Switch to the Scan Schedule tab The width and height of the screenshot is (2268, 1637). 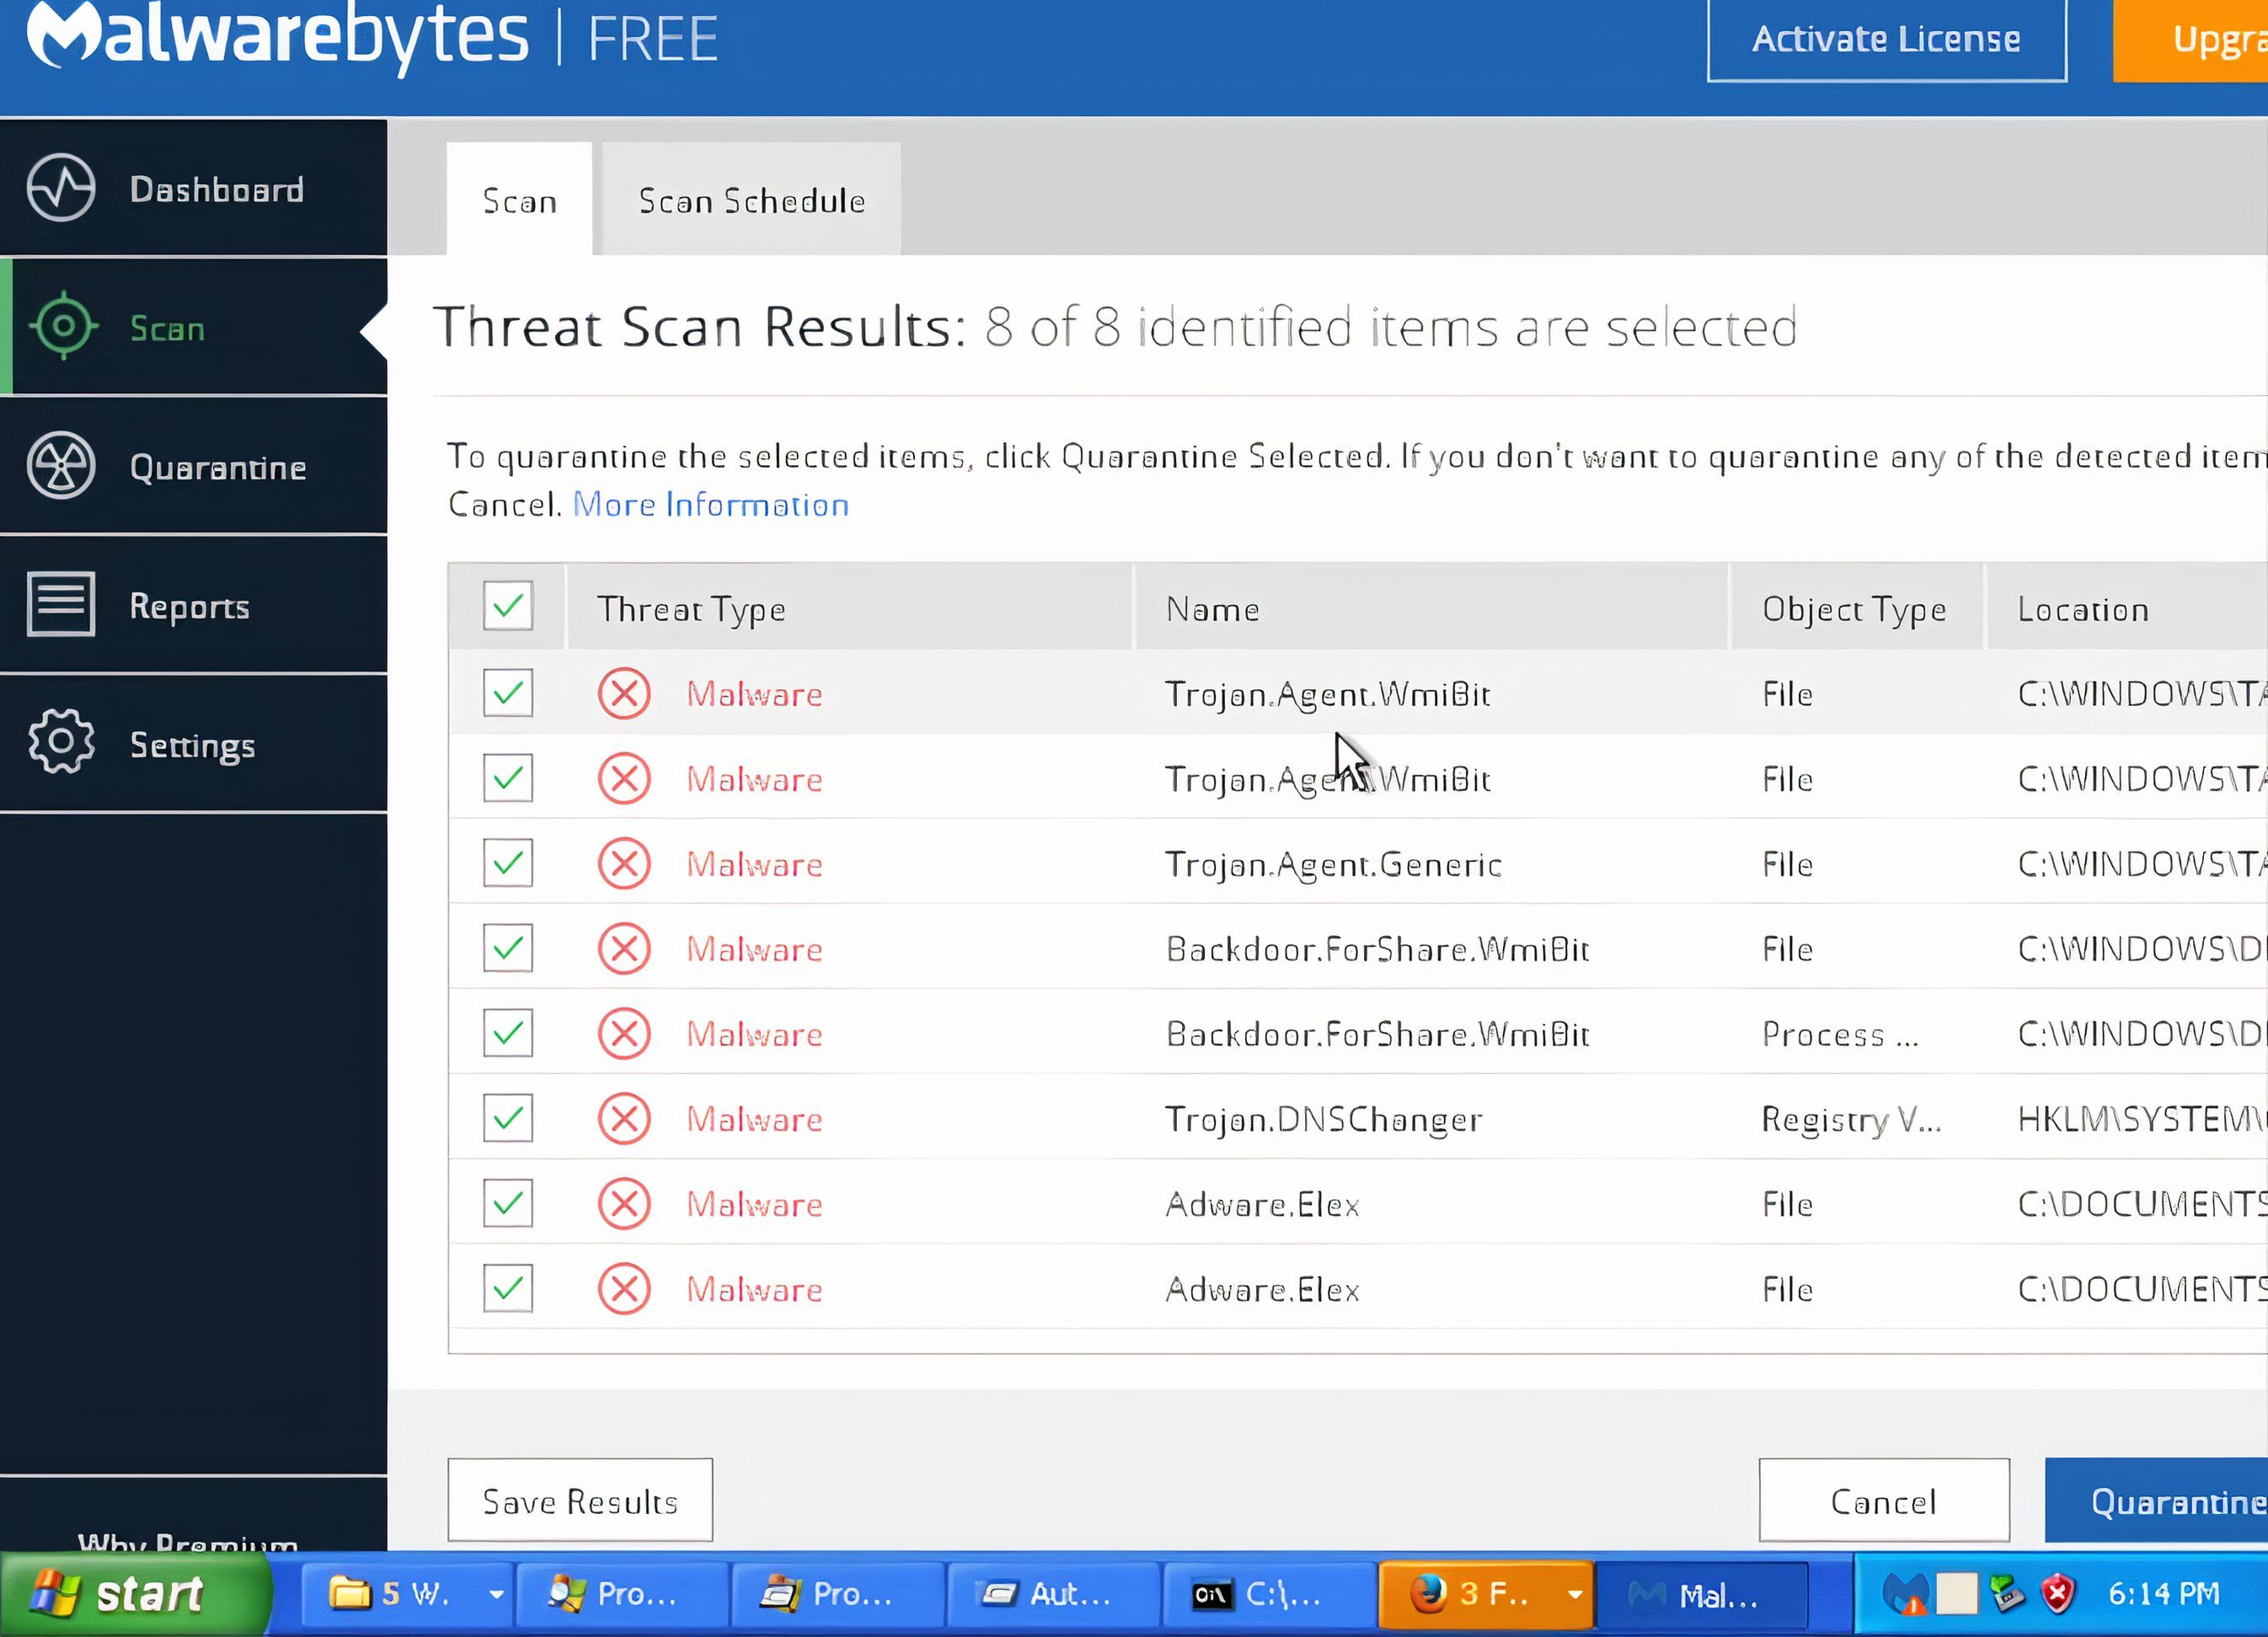pos(751,201)
